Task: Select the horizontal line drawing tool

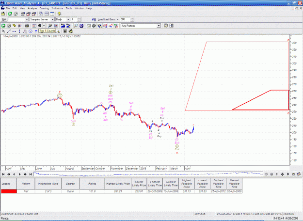Action: pyautogui.click(x=14, y=31)
